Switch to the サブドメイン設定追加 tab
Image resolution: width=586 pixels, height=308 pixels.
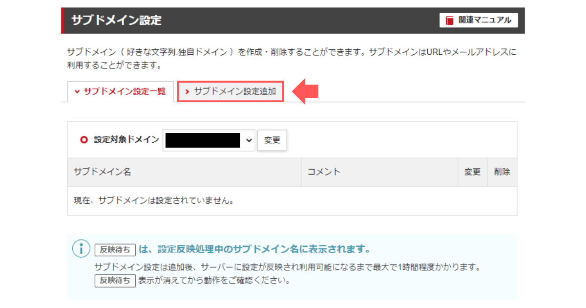click(x=230, y=91)
